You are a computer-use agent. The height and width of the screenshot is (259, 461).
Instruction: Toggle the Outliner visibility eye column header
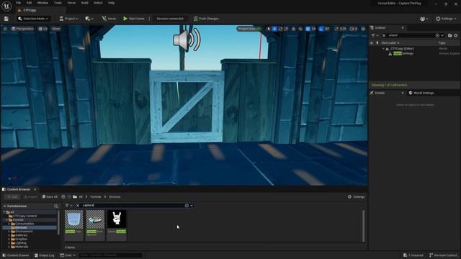tap(372, 43)
